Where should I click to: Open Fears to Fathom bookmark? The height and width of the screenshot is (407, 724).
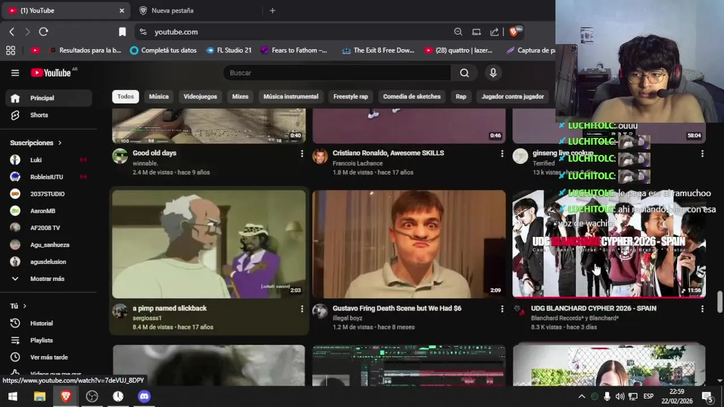[294, 50]
